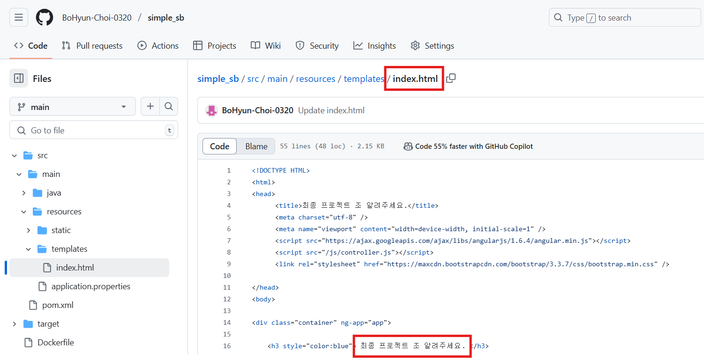
Task: Click the angular.min.js script URL
Action: [457, 241]
